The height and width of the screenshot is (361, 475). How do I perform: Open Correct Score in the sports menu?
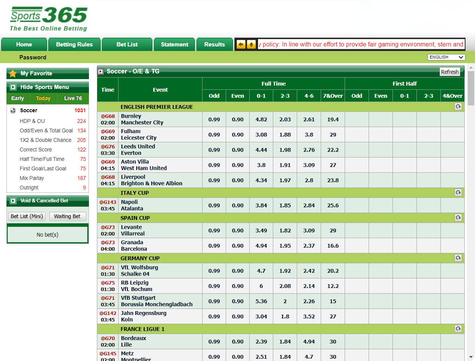[36, 149]
